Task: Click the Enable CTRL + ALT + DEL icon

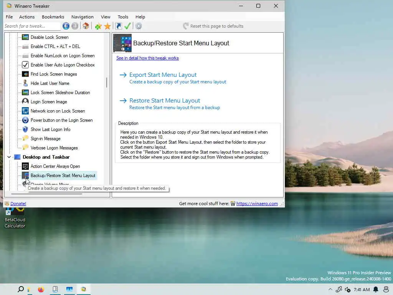Action: 25,46
